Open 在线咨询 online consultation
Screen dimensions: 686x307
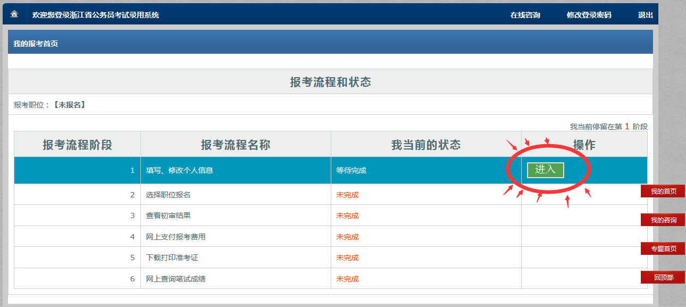pos(525,15)
